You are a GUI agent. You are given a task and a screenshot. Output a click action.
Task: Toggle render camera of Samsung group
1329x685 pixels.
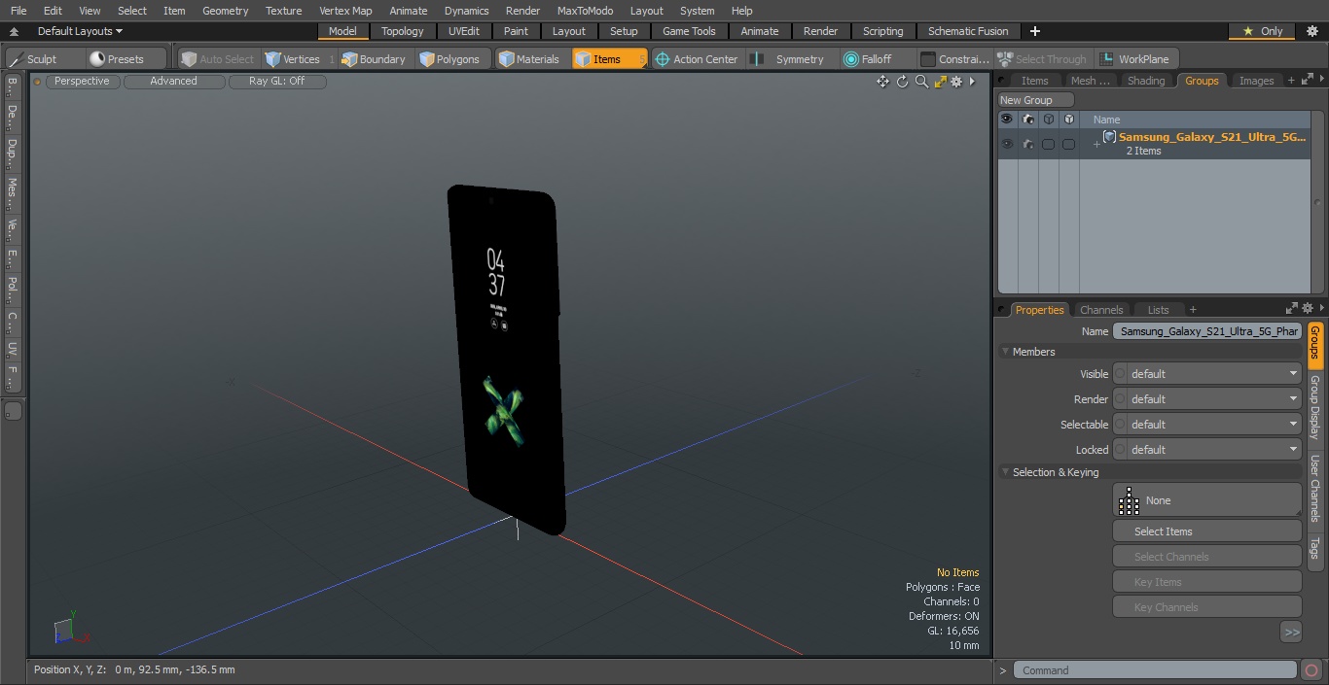(x=1027, y=144)
